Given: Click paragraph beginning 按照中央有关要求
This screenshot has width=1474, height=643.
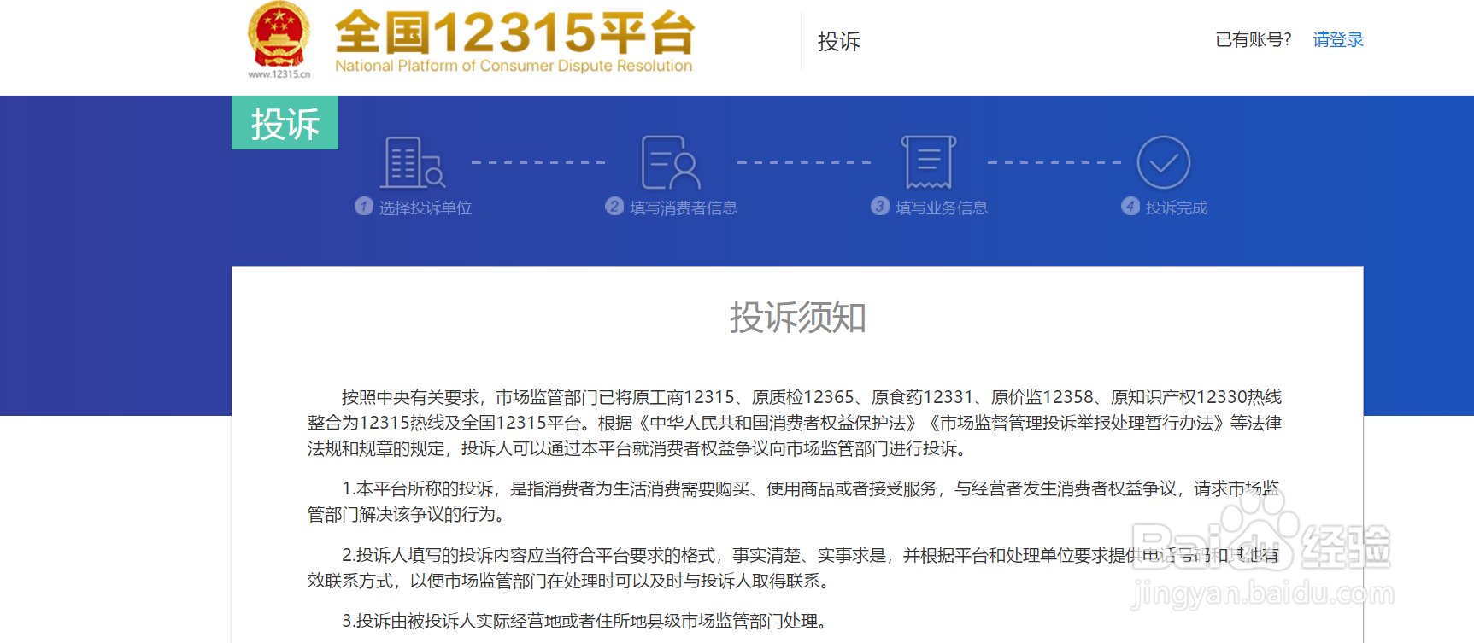Looking at the screenshot, I should 795,423.
